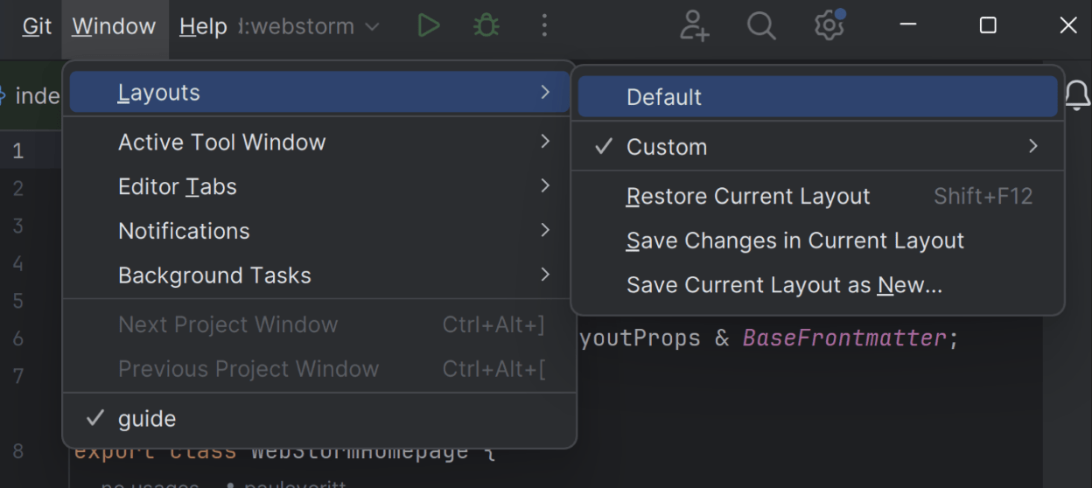Show notifications with the bell icon
Image resolution: width=1092 pixels, height=488 pixels.
pyautogui.click(x=1078, y=96)
